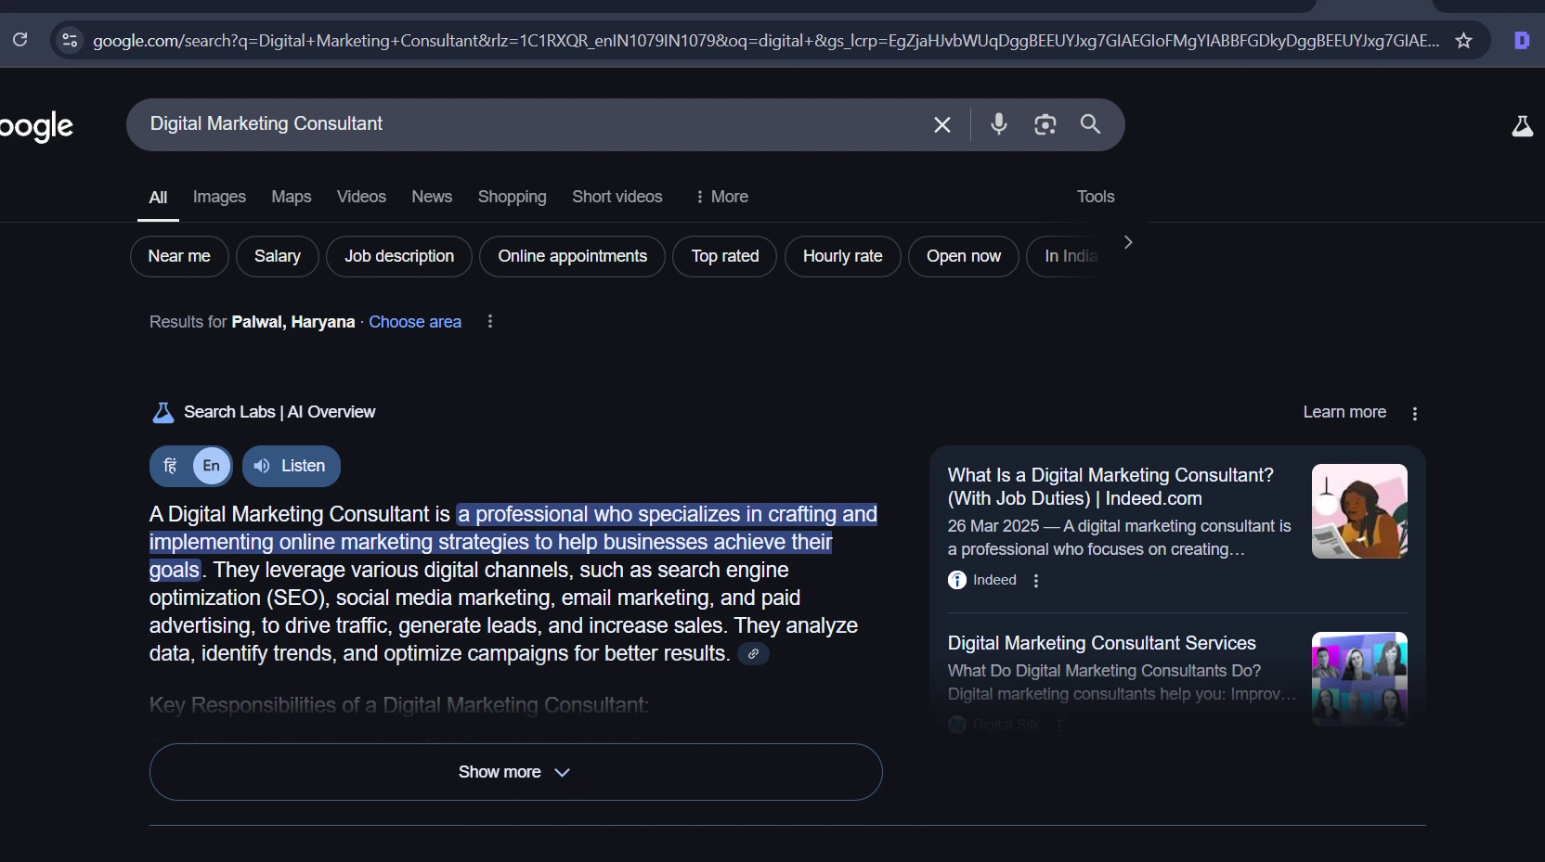Screen dimensions: 1545x862
Task: Open Search Labs flask icon at top right
Action: pyautogui.click(x=1522, y=126)
